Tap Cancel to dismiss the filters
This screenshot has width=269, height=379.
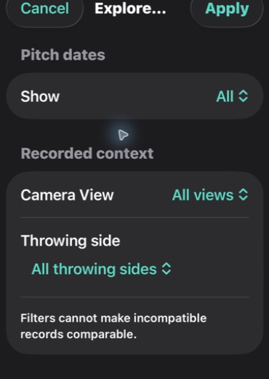[x=45, y=9]
